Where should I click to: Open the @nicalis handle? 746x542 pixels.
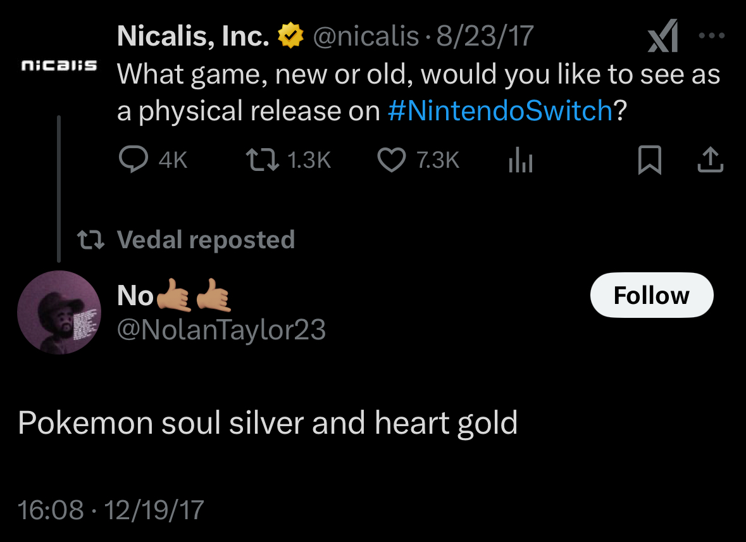[366, 38]
